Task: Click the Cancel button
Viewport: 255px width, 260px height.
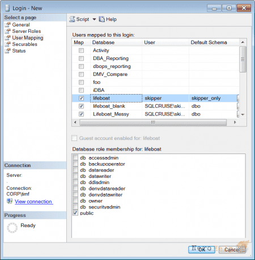Action: coord(232,250)
